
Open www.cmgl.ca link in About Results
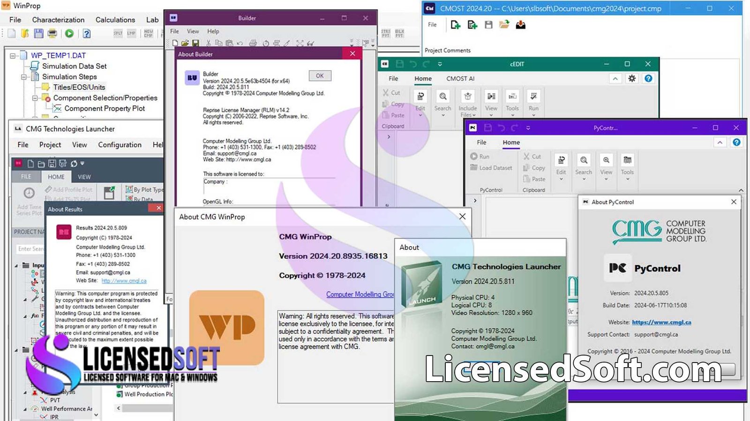pyautogui.click(x=124, y=281)
